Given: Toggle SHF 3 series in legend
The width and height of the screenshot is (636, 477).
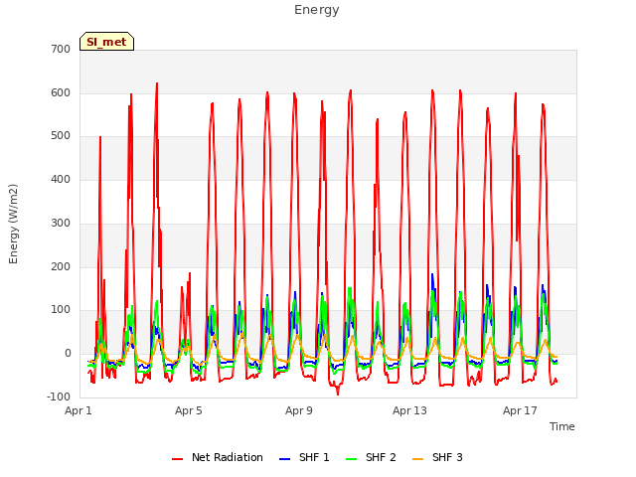Looking at the screenshot, I should (437, 457).
